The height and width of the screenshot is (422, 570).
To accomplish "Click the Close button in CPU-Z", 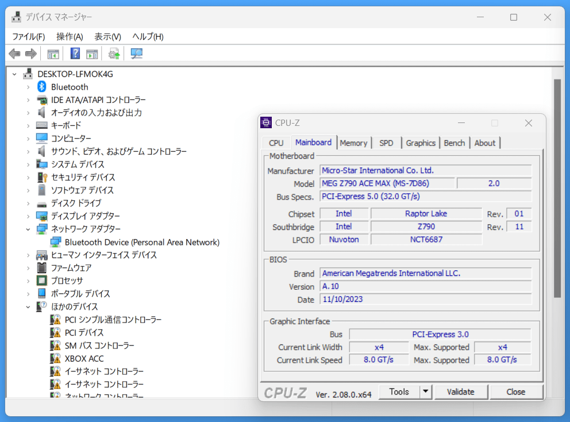I will (516, 392).
